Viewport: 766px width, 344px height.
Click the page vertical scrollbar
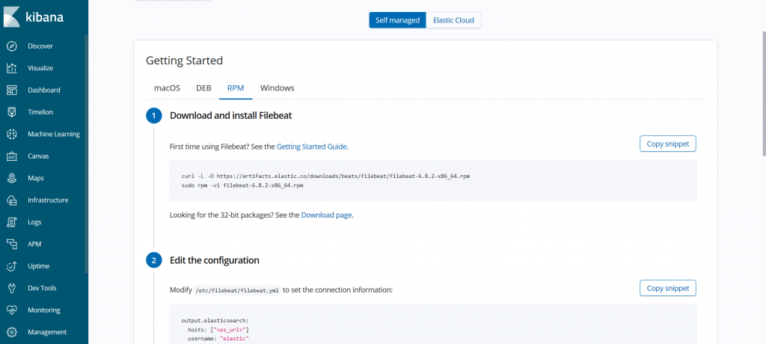pyautogui.click(x=764, y=93)
